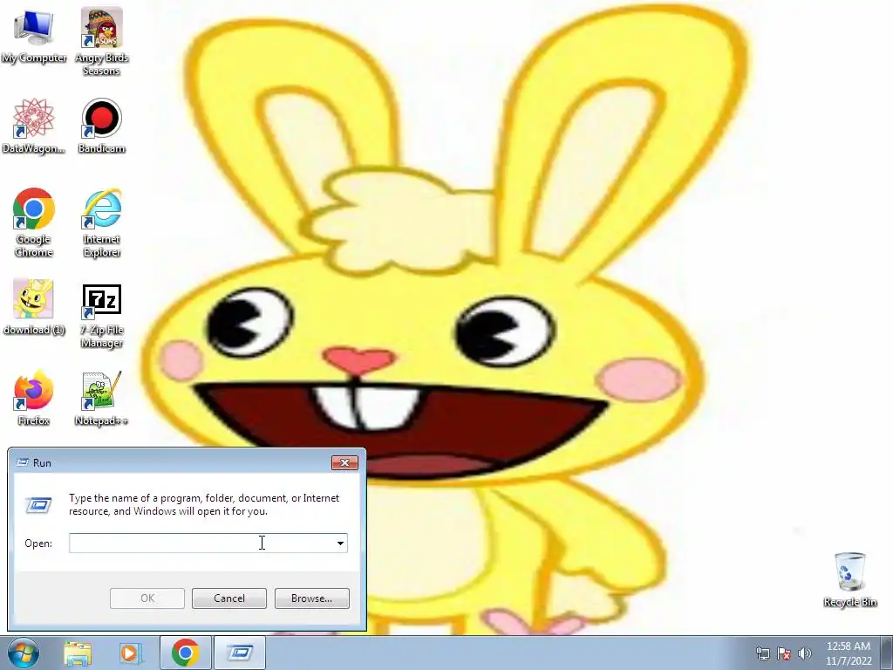Open the Action Center flag tray icon

tap(784, 653)
